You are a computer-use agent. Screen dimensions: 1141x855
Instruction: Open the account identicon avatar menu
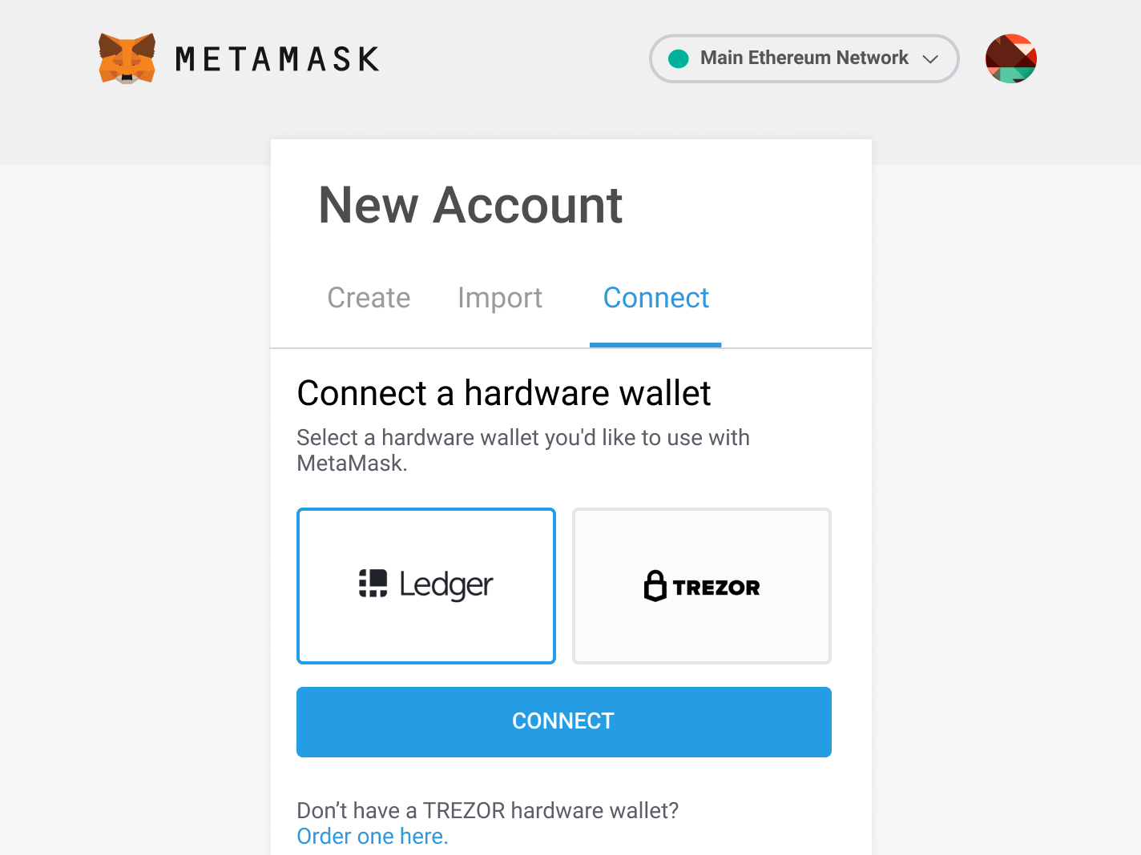[x=1010, y=58]
